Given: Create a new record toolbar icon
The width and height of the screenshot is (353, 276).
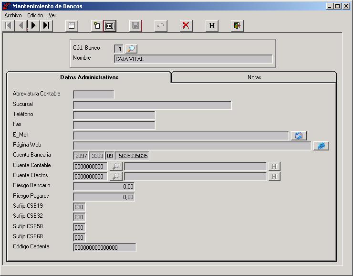Looking at the screenshot, I should (97, 25).
